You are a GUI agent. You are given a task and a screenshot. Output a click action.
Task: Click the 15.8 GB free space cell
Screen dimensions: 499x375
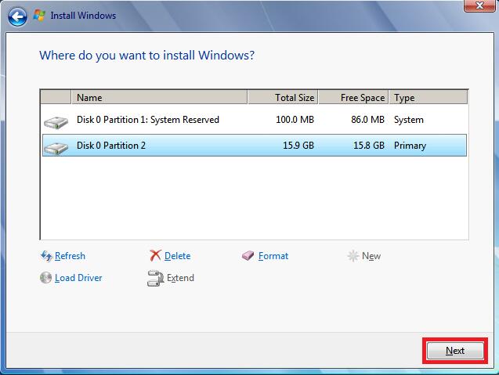369,146
